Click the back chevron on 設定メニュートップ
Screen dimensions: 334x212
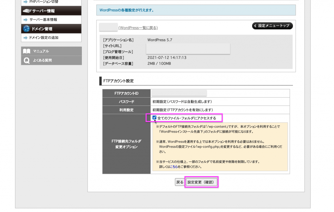(255, 26)
